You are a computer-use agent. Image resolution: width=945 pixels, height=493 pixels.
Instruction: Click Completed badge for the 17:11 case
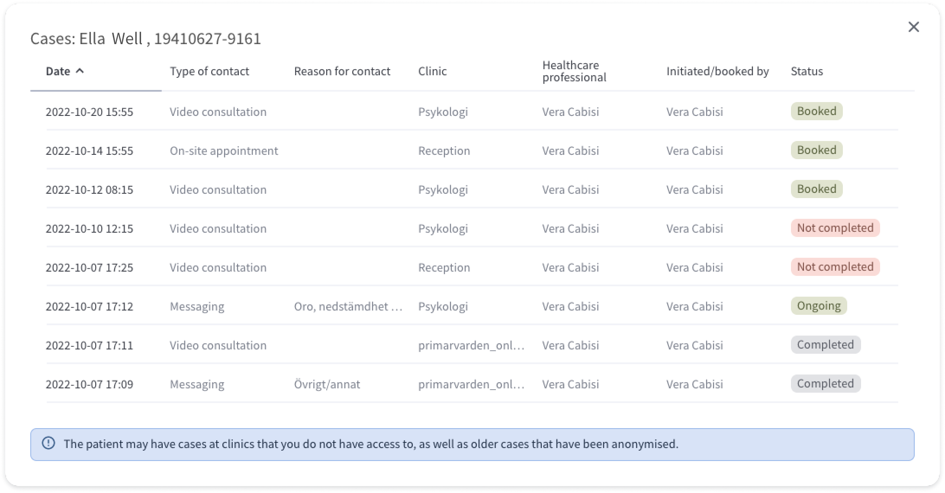click(x=826, y=345)
